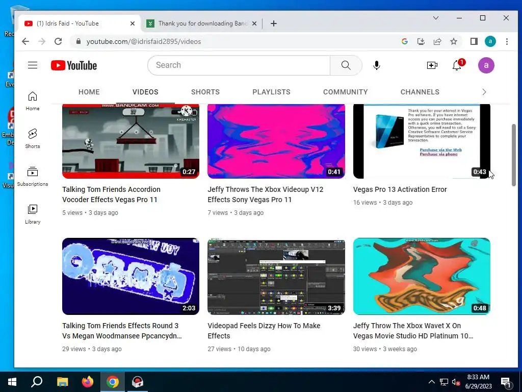Expand Chrome tab search chevron

point(435,18)
